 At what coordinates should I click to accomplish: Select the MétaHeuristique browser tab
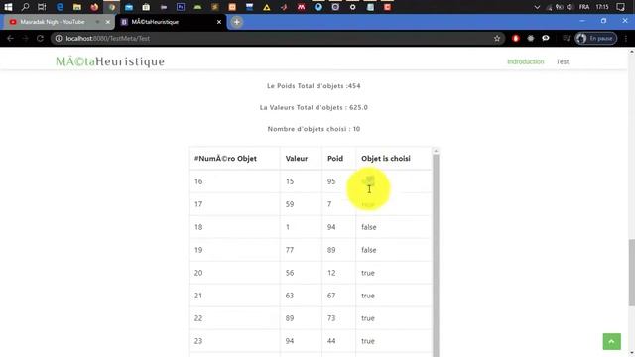170,22
